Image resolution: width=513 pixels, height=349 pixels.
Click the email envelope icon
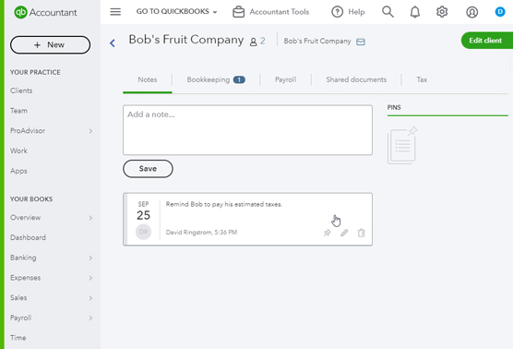coord(361,42)
